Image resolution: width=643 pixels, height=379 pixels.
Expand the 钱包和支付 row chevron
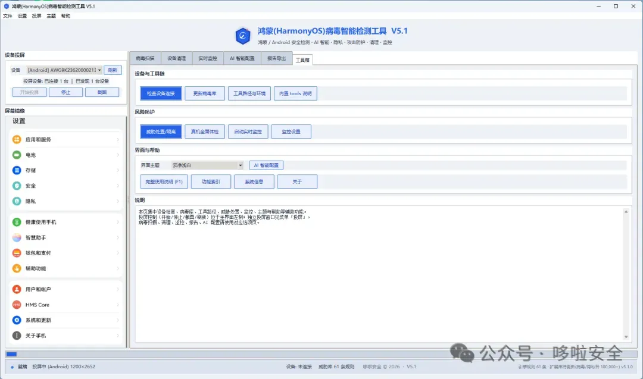pos(118,253)
